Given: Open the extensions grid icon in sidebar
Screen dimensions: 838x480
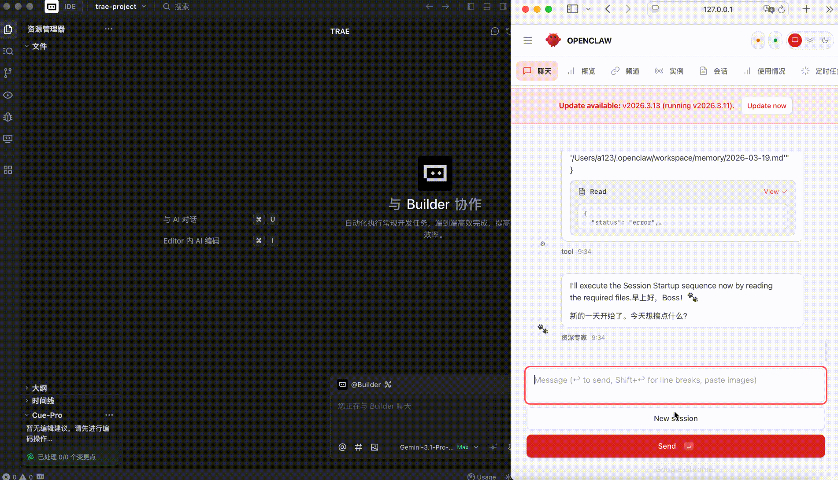Looking at the screenshot, I should [8, 170].
